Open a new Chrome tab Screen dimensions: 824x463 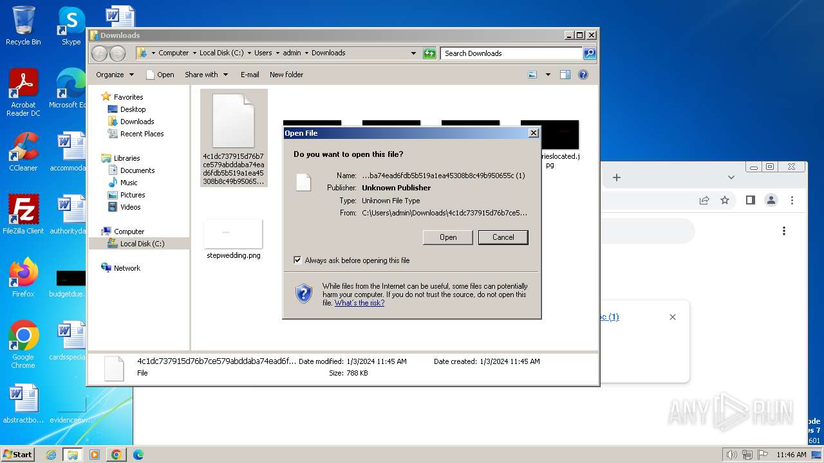coord(616,177)
